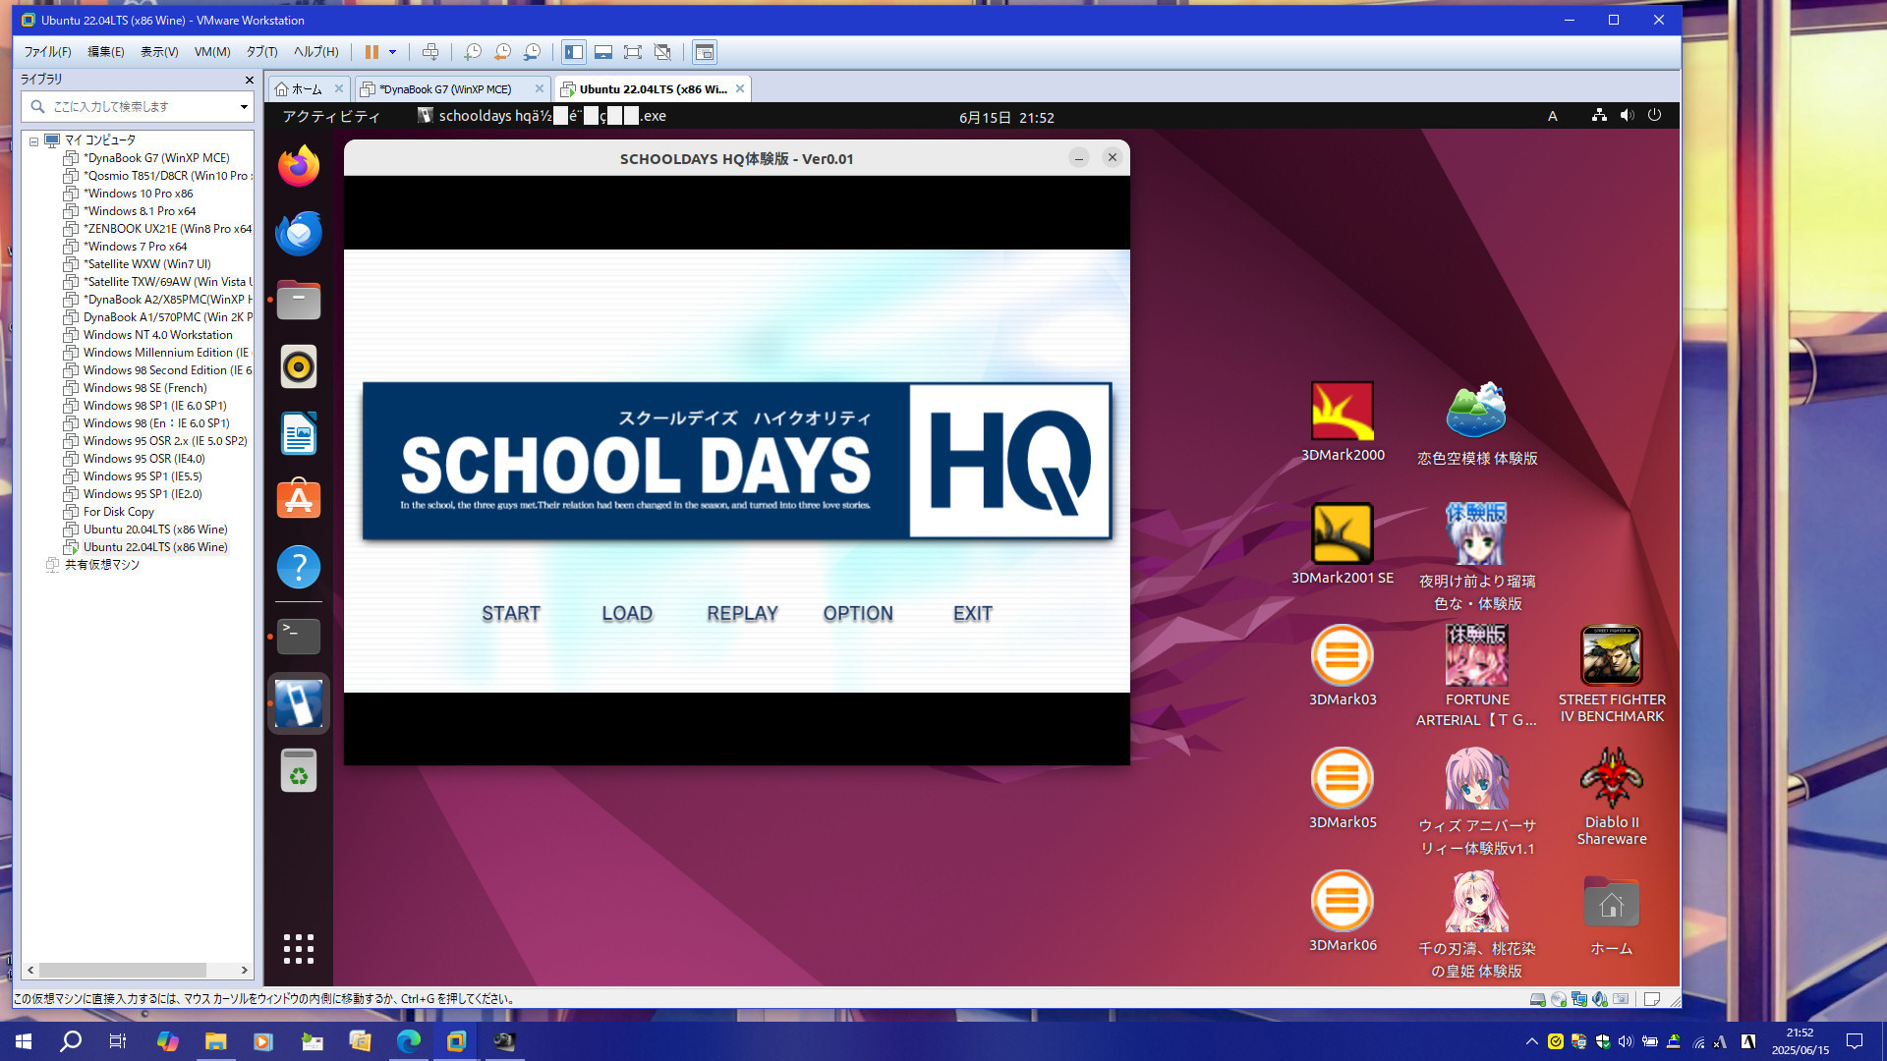Select Ubuntu 20.04LTS (x86 Wine) VM

(155, 530)
